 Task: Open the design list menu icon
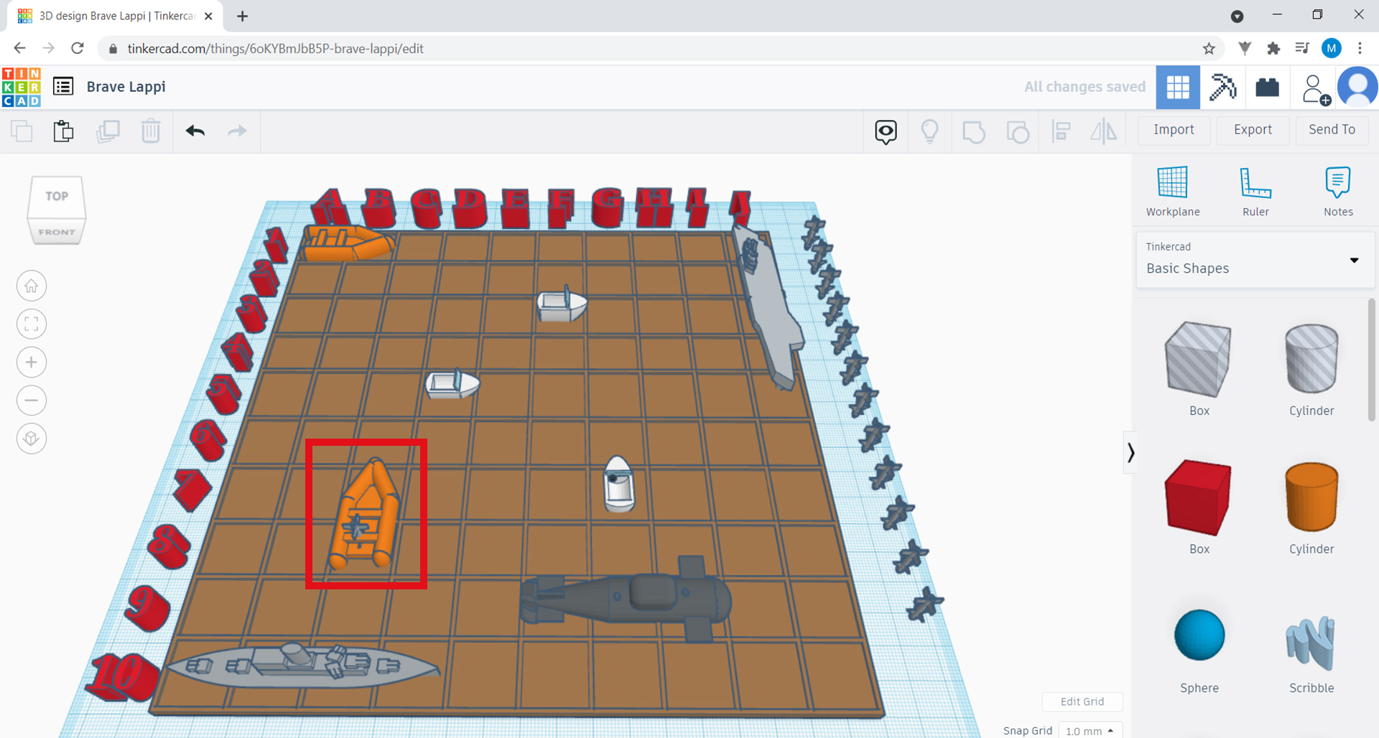[x=63, y=87]
